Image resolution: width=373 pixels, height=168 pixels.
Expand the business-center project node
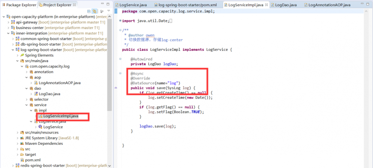coord(8,28)
